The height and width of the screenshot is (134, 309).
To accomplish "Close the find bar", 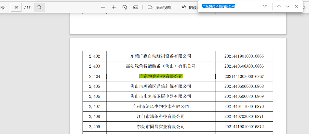I will click(x=296, y=6).
